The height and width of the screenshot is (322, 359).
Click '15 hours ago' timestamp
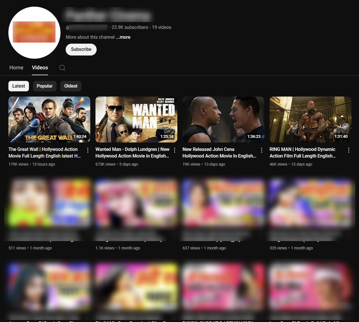[x=44, y=164]
